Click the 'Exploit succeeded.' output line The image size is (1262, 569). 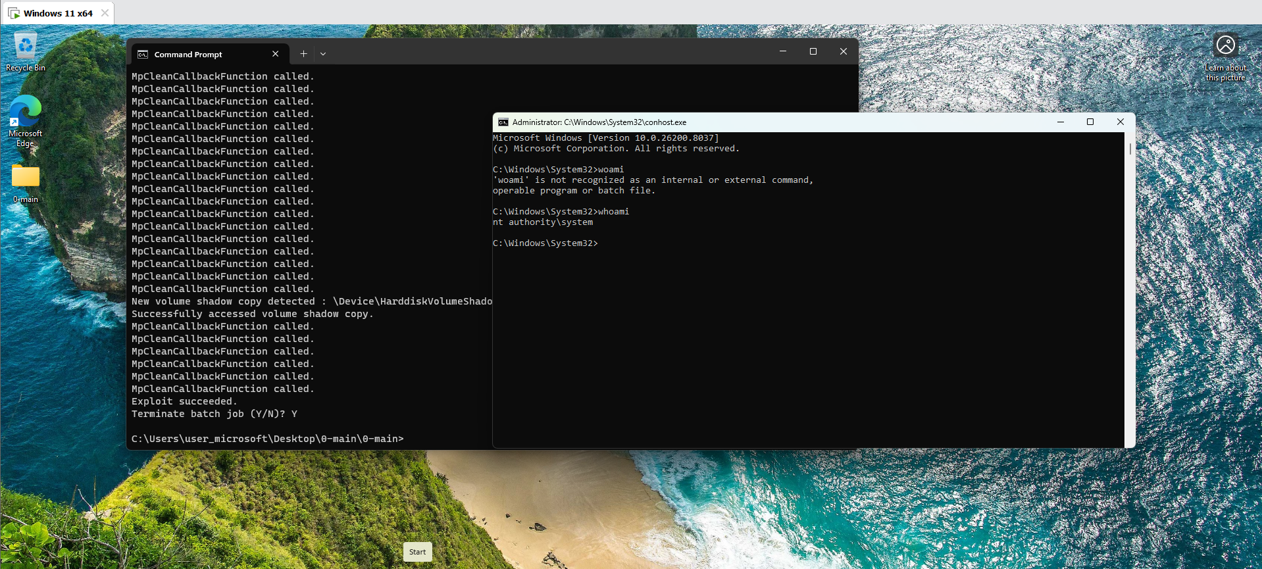(x=184, y=401)
